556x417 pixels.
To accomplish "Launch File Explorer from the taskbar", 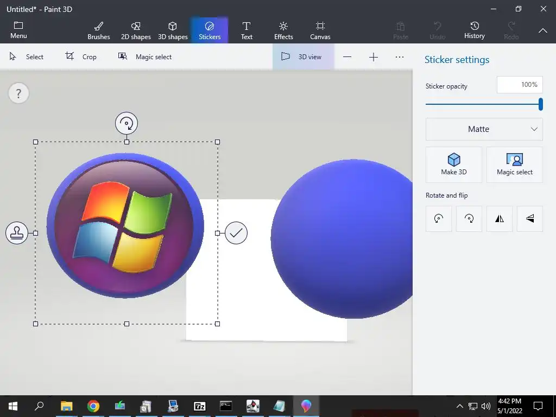I will coord(66,406).
